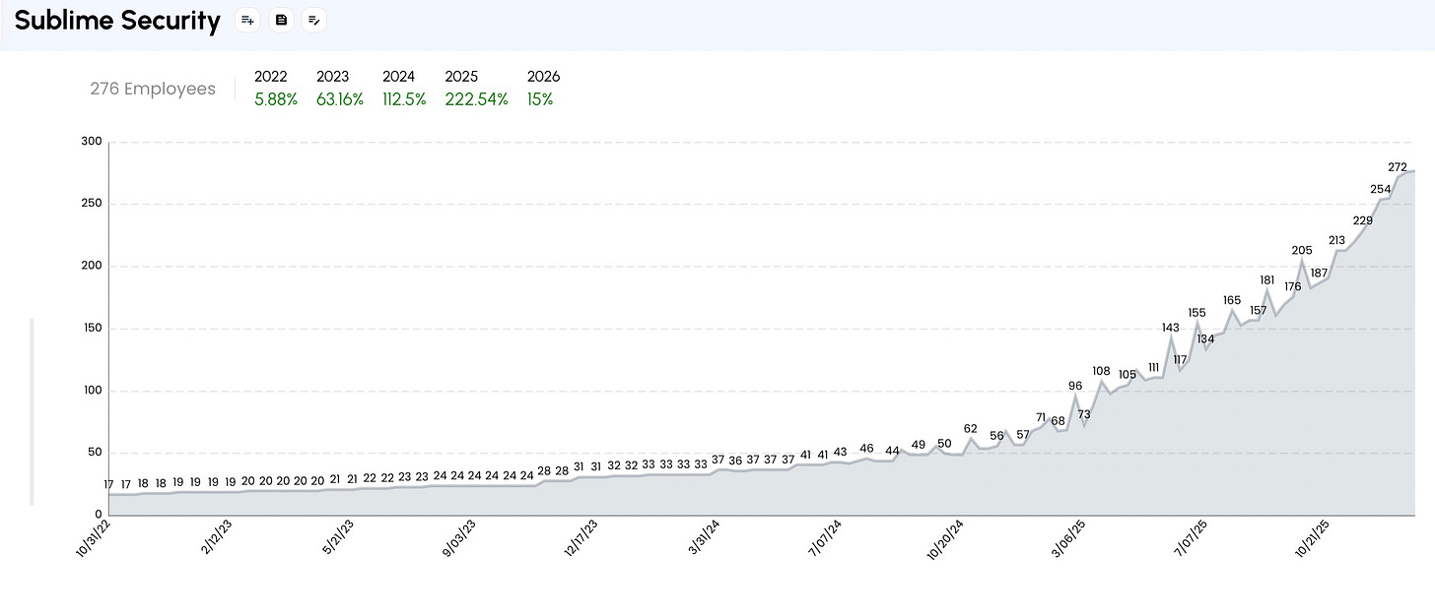1435x615 pixels.
Task: Click the edit-list pencil icon in header
Action: click(x=313, y=20)
